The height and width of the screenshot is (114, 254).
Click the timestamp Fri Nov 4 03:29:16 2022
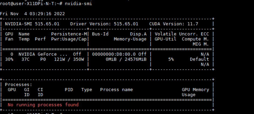click(32, 14)
